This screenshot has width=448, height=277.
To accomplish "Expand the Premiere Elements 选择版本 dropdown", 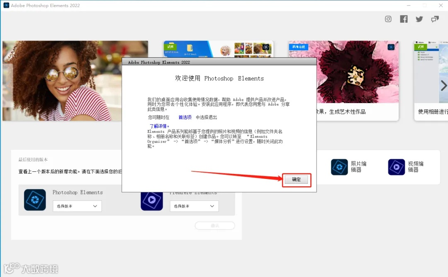I will click(194, 206).
